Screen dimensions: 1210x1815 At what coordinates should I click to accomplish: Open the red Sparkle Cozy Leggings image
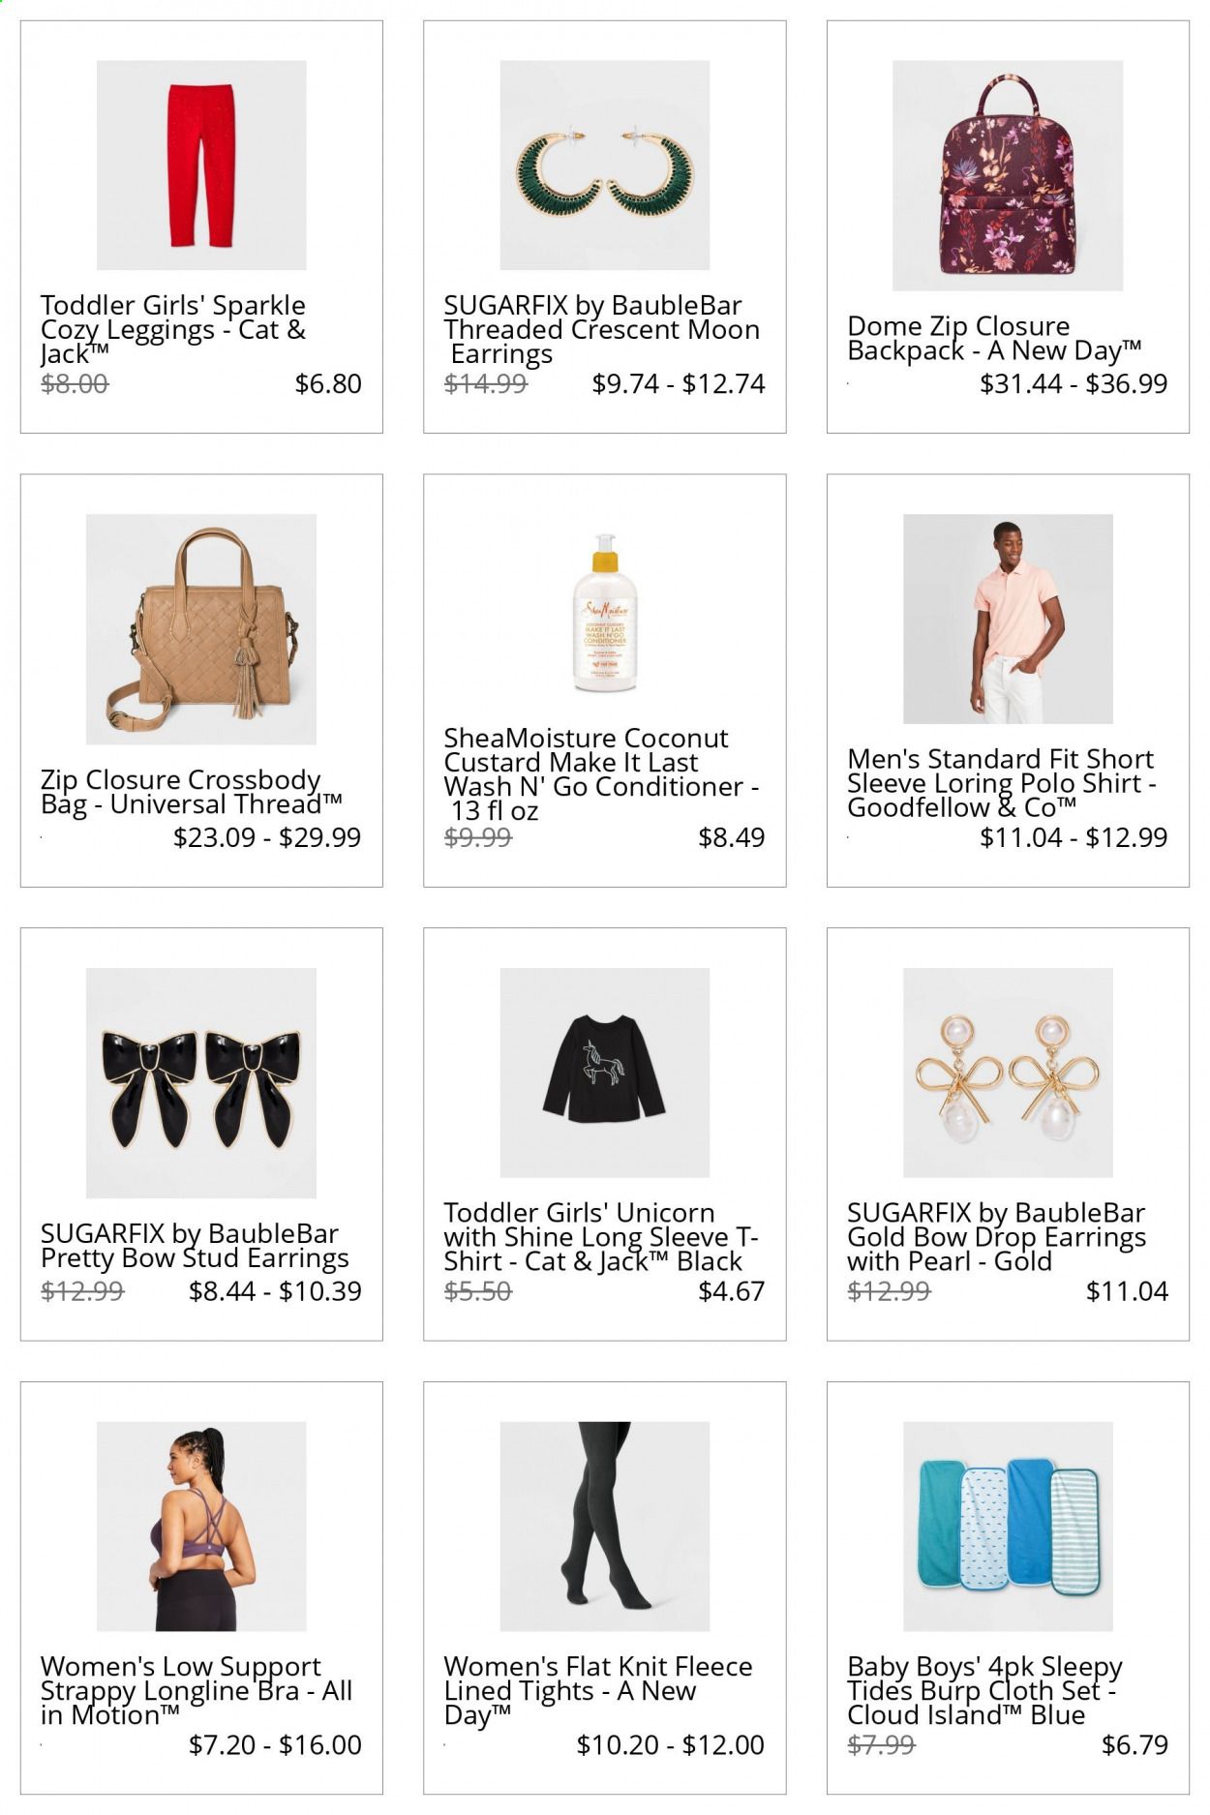point(201,166)
